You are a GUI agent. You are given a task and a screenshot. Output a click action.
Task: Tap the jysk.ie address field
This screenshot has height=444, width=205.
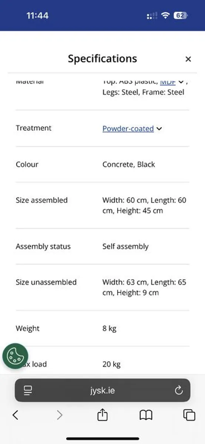click(x=102, y=390)
